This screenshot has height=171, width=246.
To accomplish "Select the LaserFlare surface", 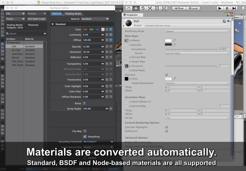I will point(24,54).
